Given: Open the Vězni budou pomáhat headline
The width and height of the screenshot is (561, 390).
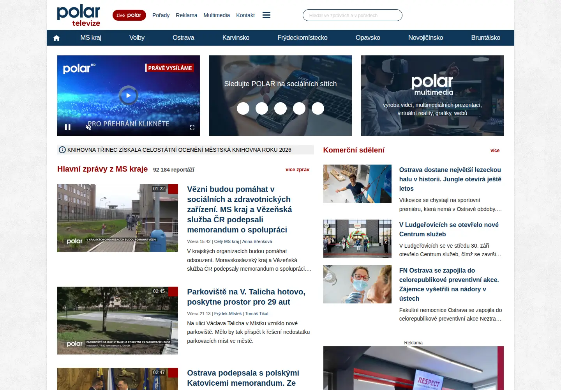Looking at the screenshot, I should 239,209.
